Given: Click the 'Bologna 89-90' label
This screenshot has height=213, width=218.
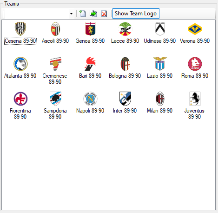Looking at the screenshot, I should pyautogui.click(x=125, y=76).
